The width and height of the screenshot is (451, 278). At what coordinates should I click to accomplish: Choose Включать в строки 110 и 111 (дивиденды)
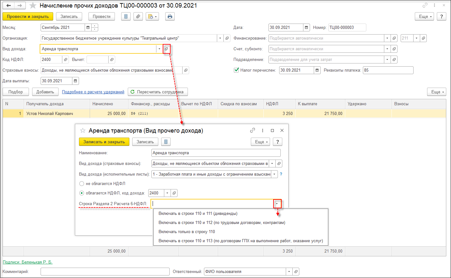point(240,214)
